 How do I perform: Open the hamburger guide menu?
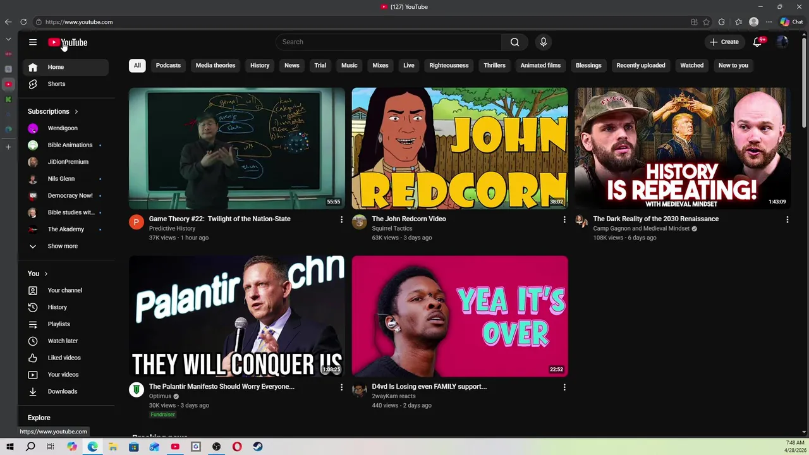coord(33,42)
